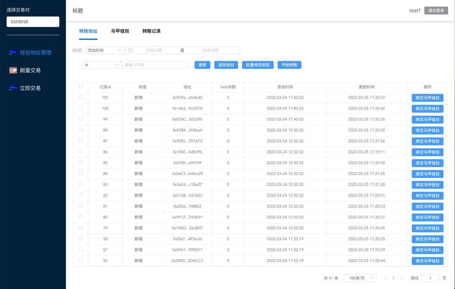The width and height of the screenshot is (455, 289).
Task: Click the 立即交易 sidebar icon
Action: tap(13, 88)
